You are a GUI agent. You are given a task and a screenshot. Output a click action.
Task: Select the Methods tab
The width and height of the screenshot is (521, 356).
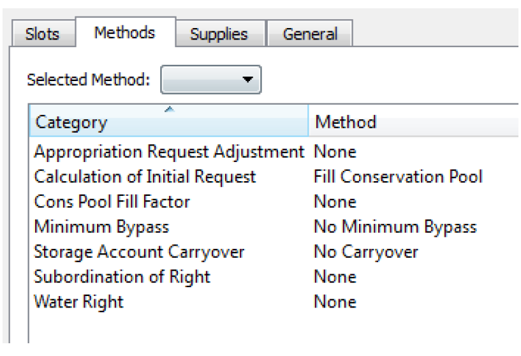click(124, 33)
